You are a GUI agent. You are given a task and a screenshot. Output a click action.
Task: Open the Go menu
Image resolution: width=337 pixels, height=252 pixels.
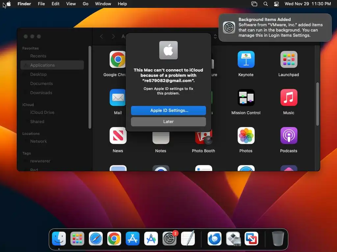pyautogui.click(x=86, y=4)
